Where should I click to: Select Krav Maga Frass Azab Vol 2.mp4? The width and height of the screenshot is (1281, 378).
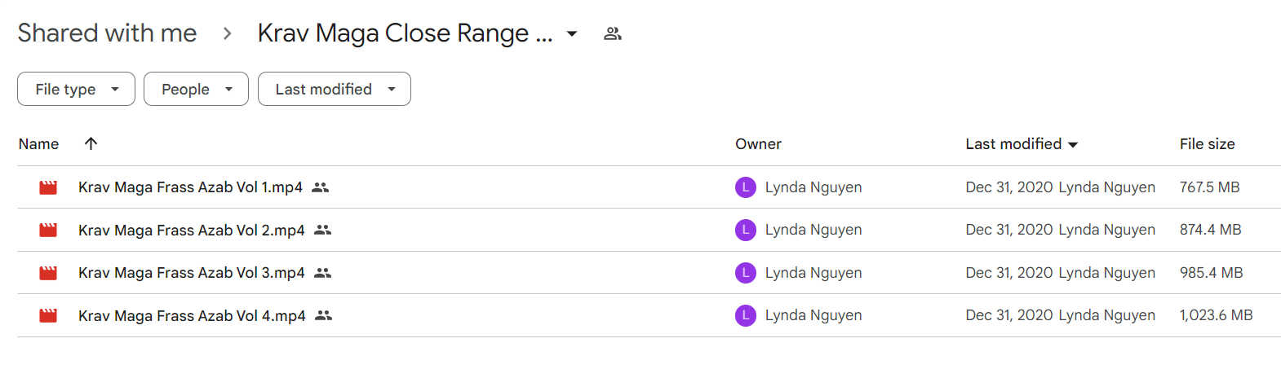[192, 231]
